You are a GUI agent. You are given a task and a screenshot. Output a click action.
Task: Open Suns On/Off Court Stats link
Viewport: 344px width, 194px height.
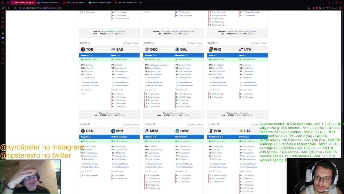pos(218,85)
